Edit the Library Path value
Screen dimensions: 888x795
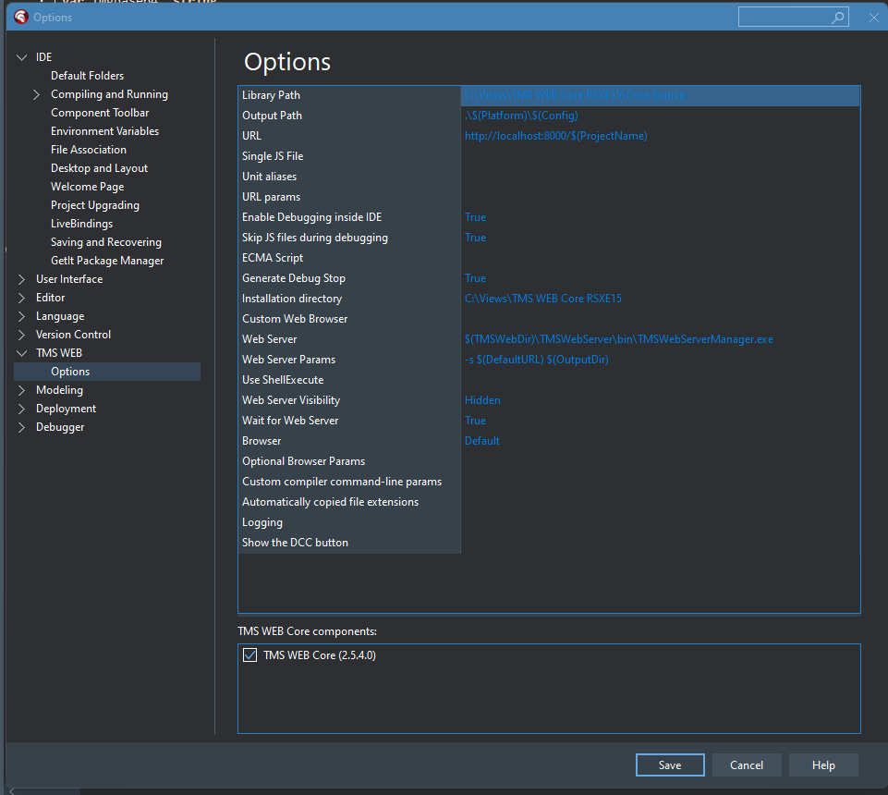click(661, 95)
